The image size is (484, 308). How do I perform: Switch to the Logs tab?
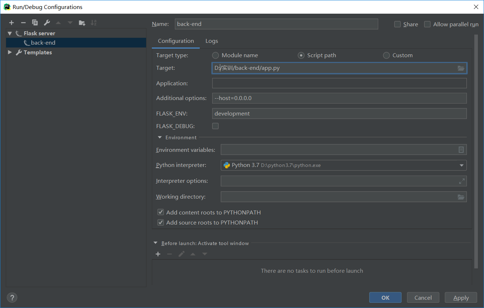pos(212,41)
